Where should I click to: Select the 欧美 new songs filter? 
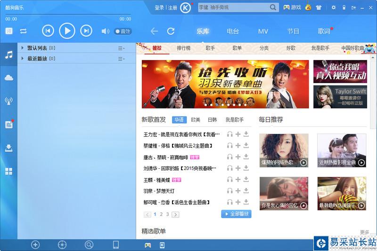(196, 120)
